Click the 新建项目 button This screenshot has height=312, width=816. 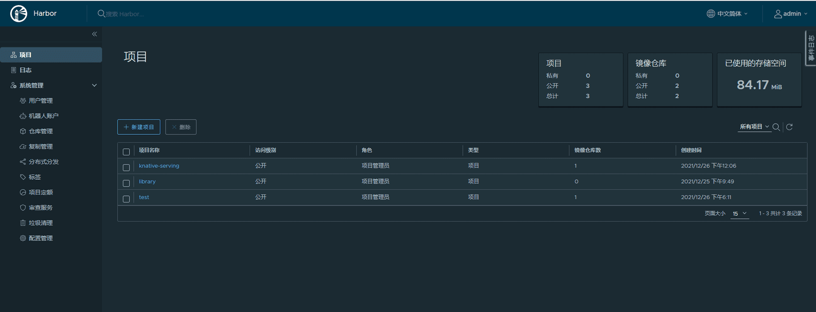click(x=139, y=127)
